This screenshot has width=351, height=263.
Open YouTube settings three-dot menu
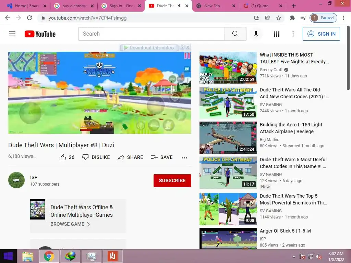click(x=293, y=34)
